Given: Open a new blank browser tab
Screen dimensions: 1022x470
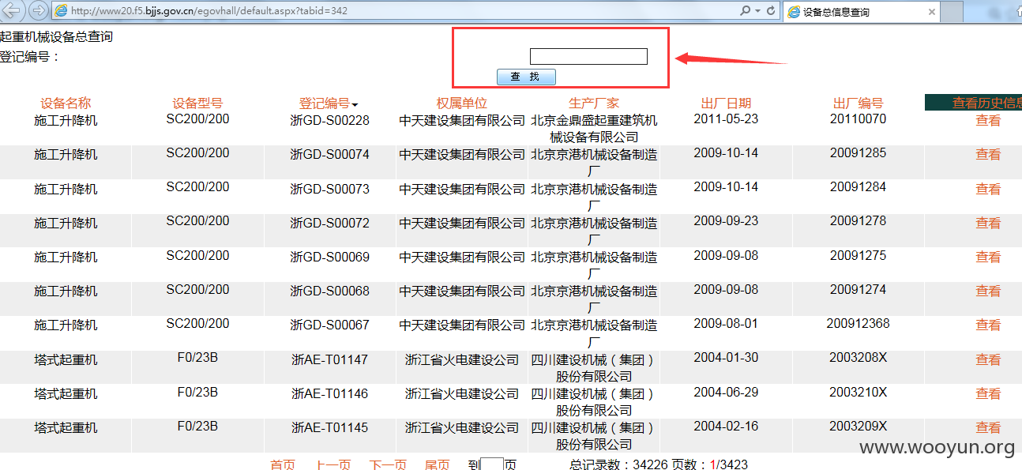Looking at the screenshot, I should (952, 12).
